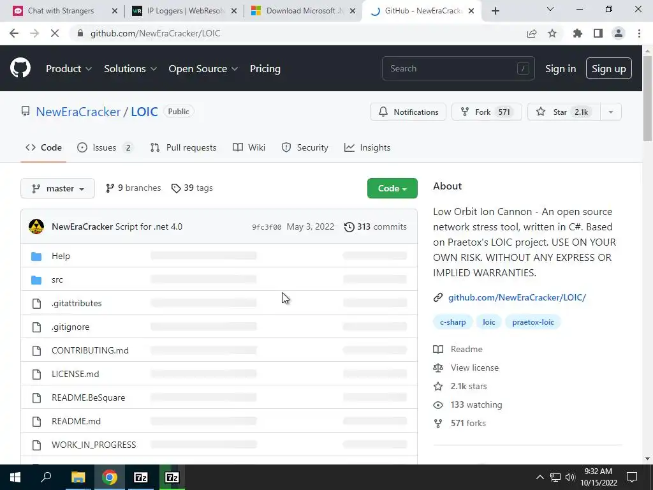Open the github.com/NewEraCracker/LOIC/ About link
This screenshot has height=490, width=653.
pos(517,297)
